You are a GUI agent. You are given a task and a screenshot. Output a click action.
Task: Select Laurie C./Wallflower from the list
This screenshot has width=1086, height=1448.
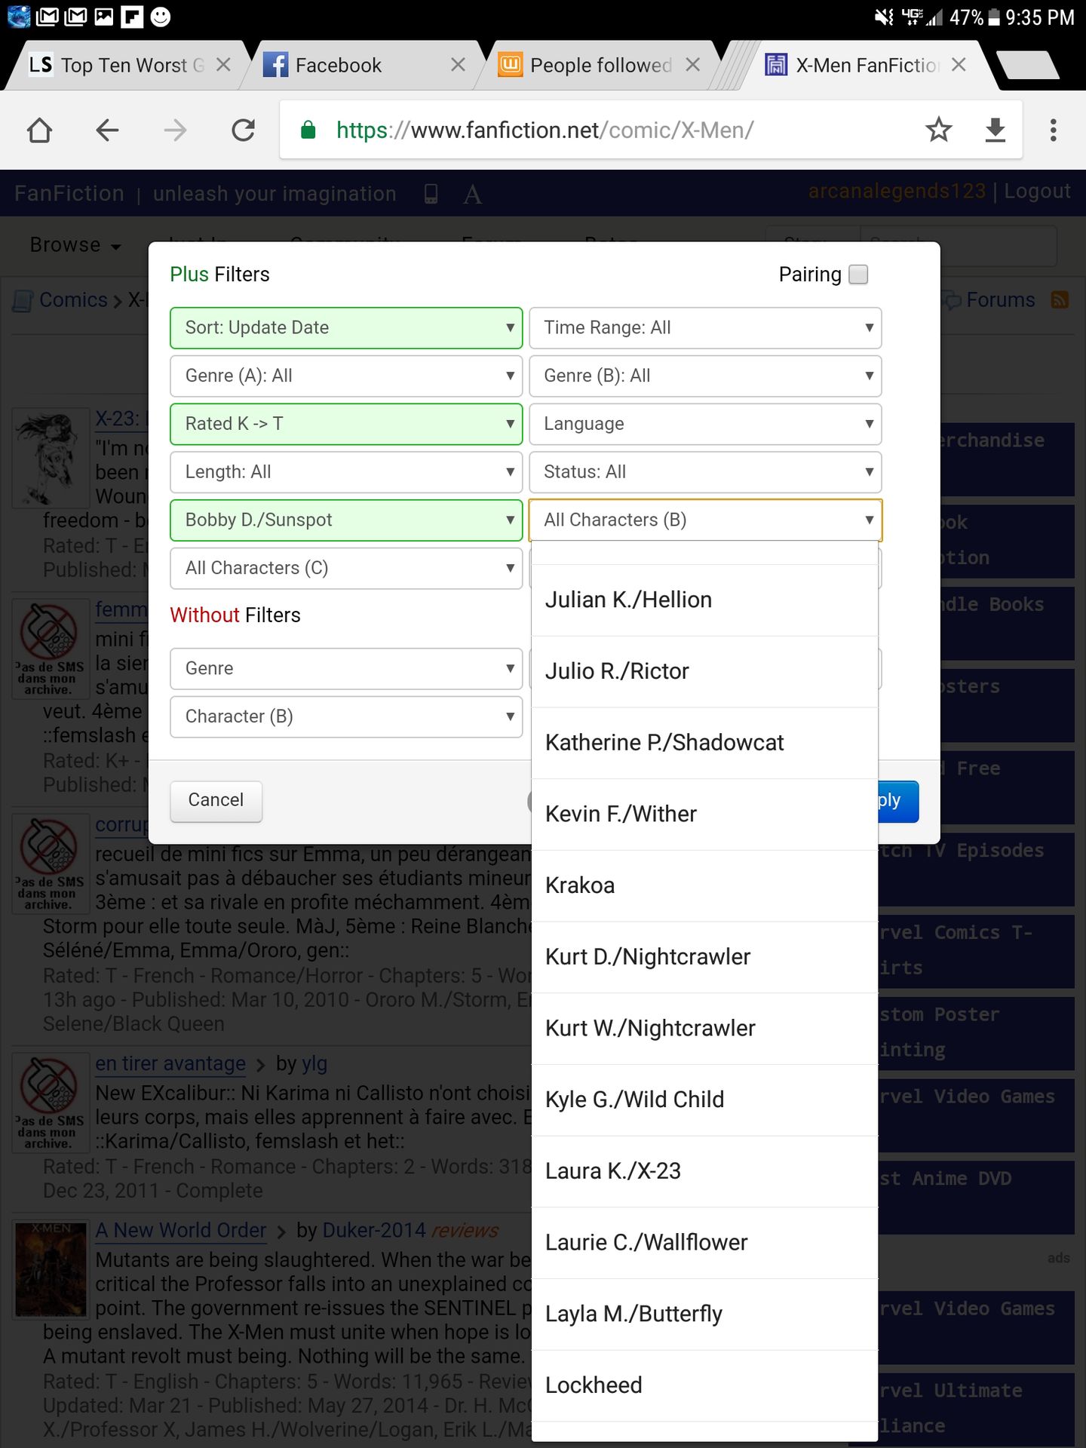pos(704,1243)
